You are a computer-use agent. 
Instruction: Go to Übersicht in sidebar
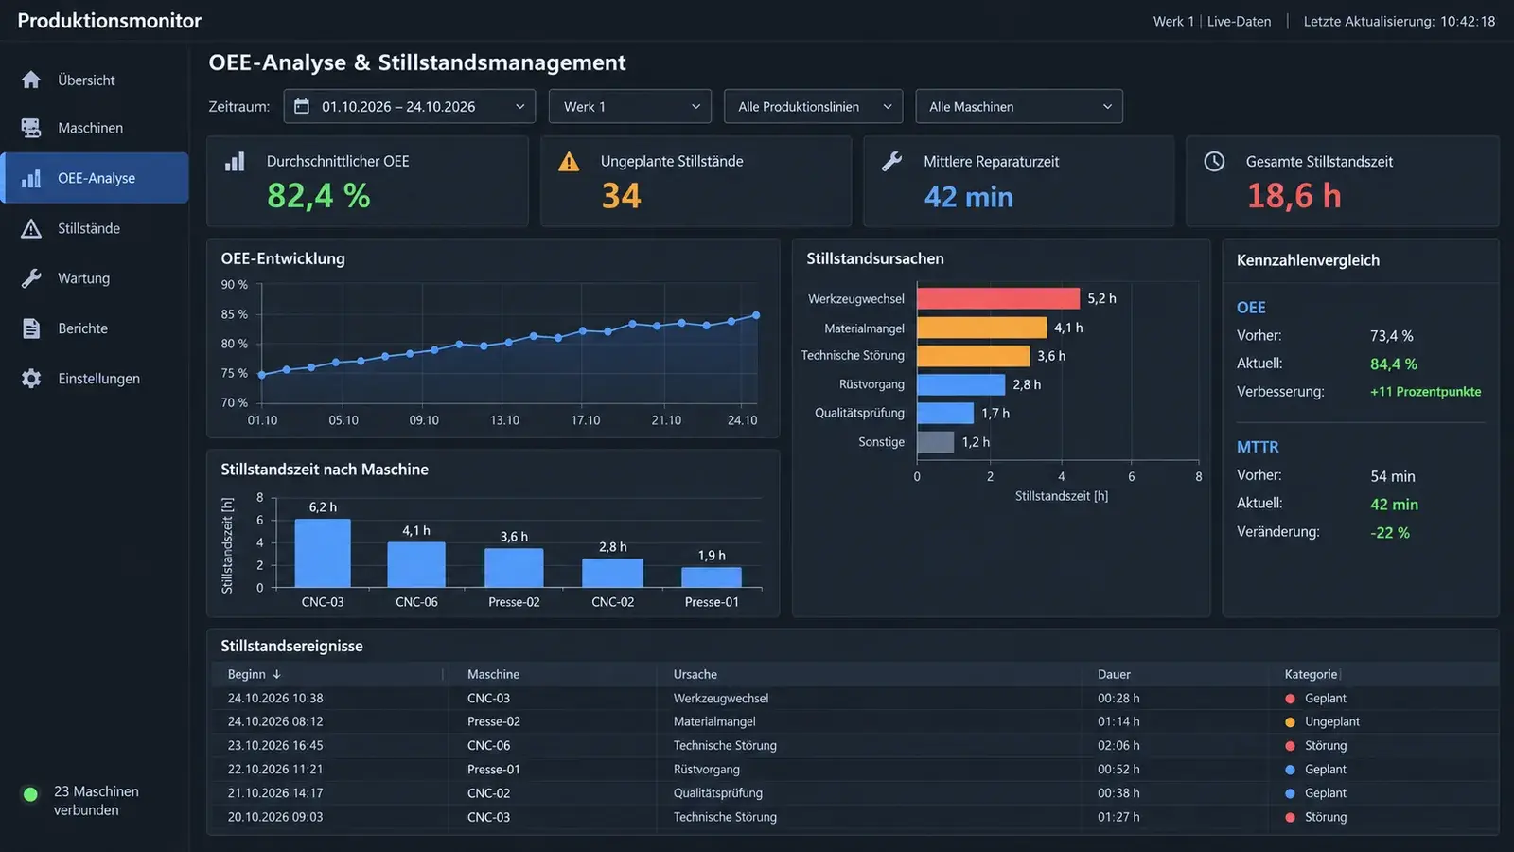[86, 80]
